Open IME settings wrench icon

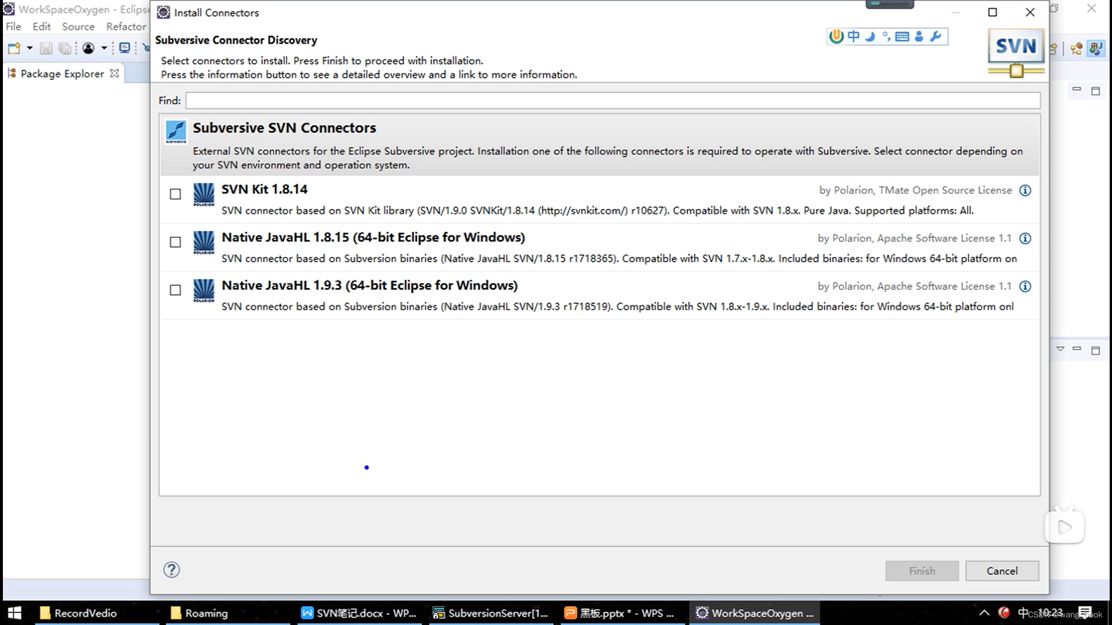[935, 36]
